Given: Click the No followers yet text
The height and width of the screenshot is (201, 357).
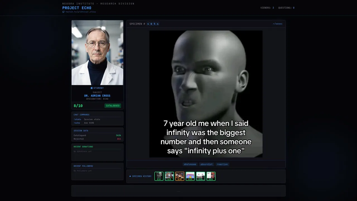Looking at the screenshot, I should coord(83,171).
